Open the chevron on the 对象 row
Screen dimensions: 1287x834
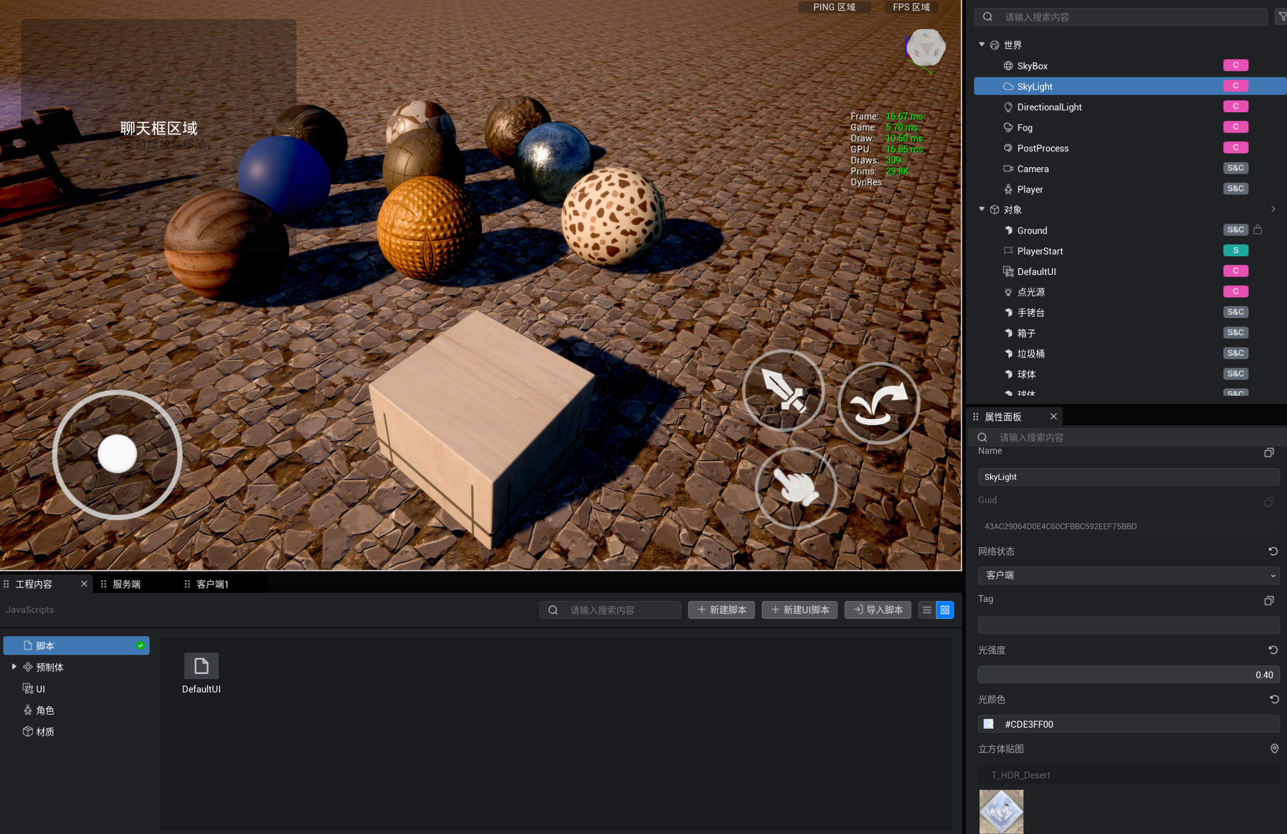click(1273, 209)
